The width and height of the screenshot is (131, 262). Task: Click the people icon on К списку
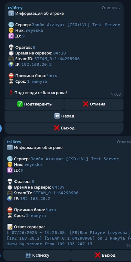click(28, 255)
